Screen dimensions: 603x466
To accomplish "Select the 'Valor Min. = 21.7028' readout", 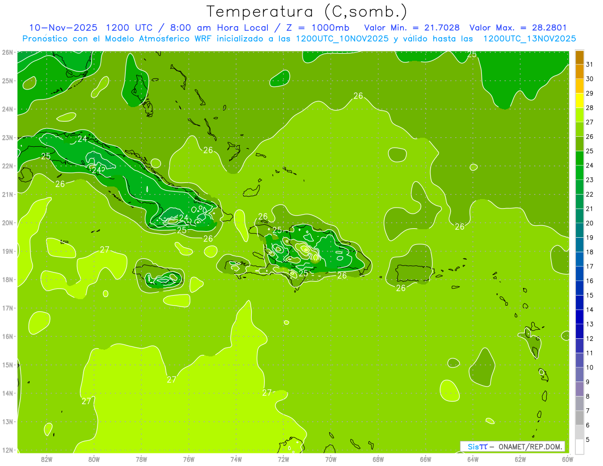I will (412, 28).
